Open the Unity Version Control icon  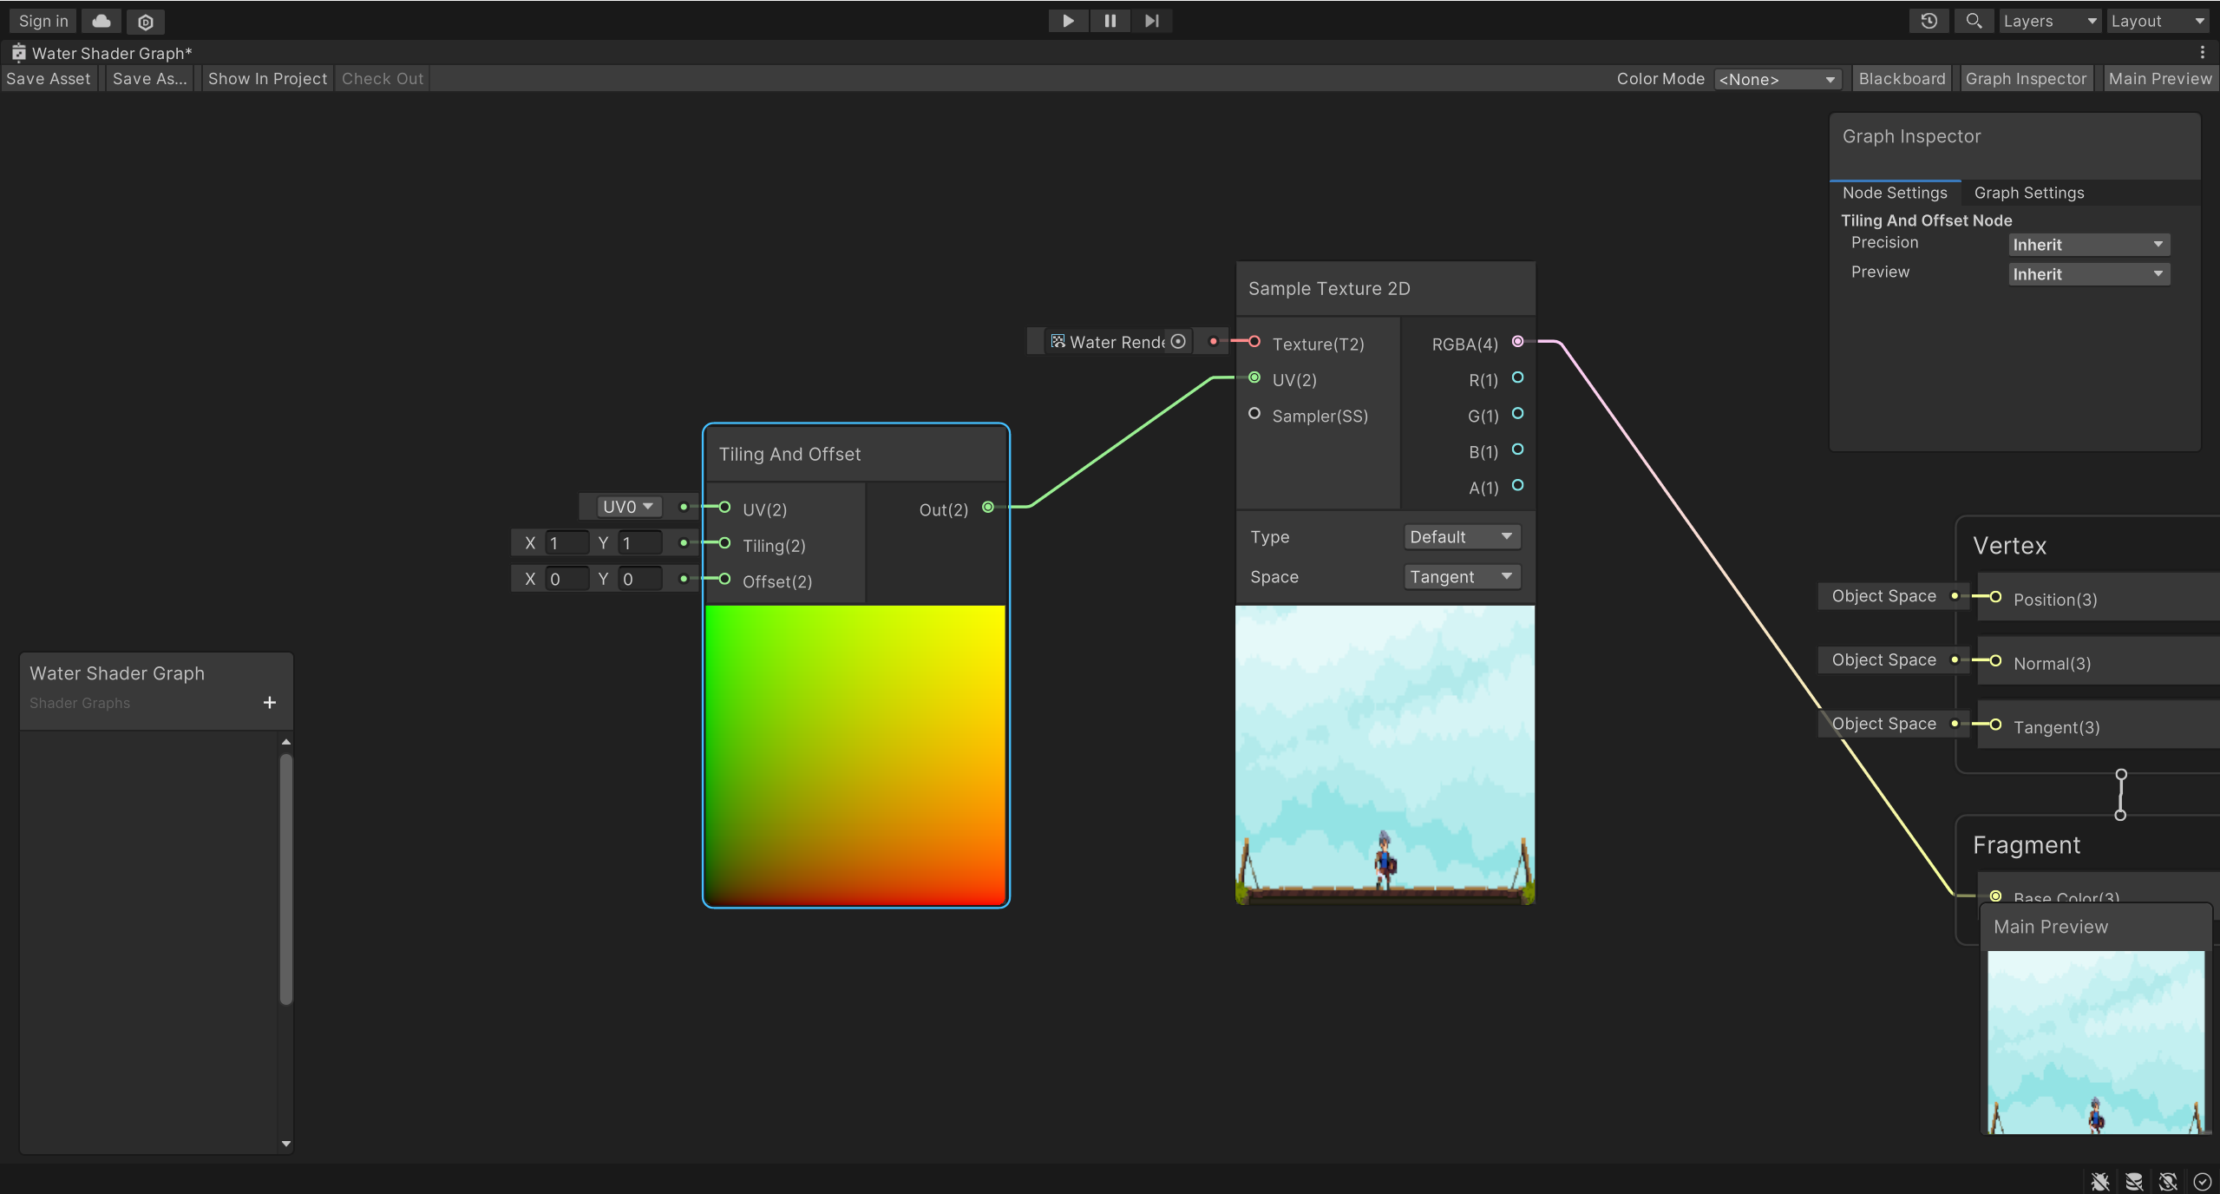click(146, 21)
